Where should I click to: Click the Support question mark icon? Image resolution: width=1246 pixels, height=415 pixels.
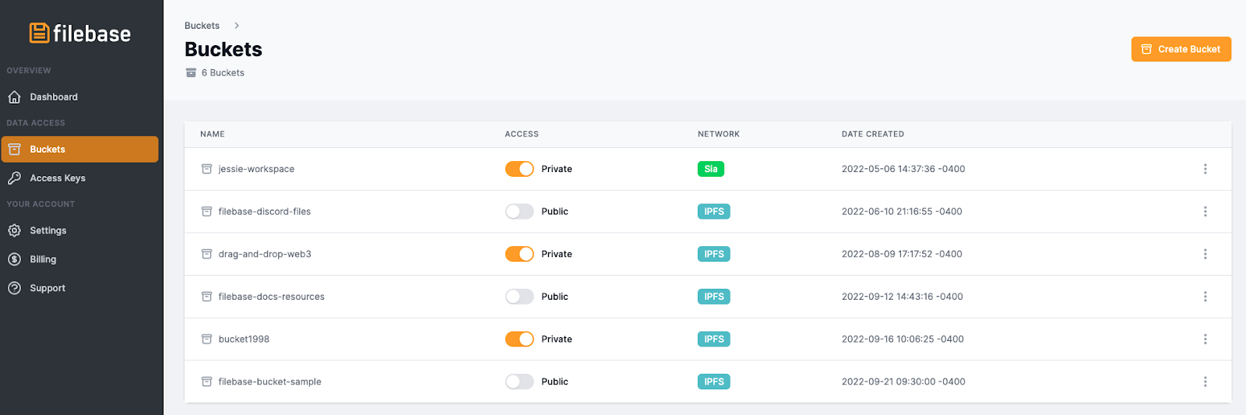[14, 288]
